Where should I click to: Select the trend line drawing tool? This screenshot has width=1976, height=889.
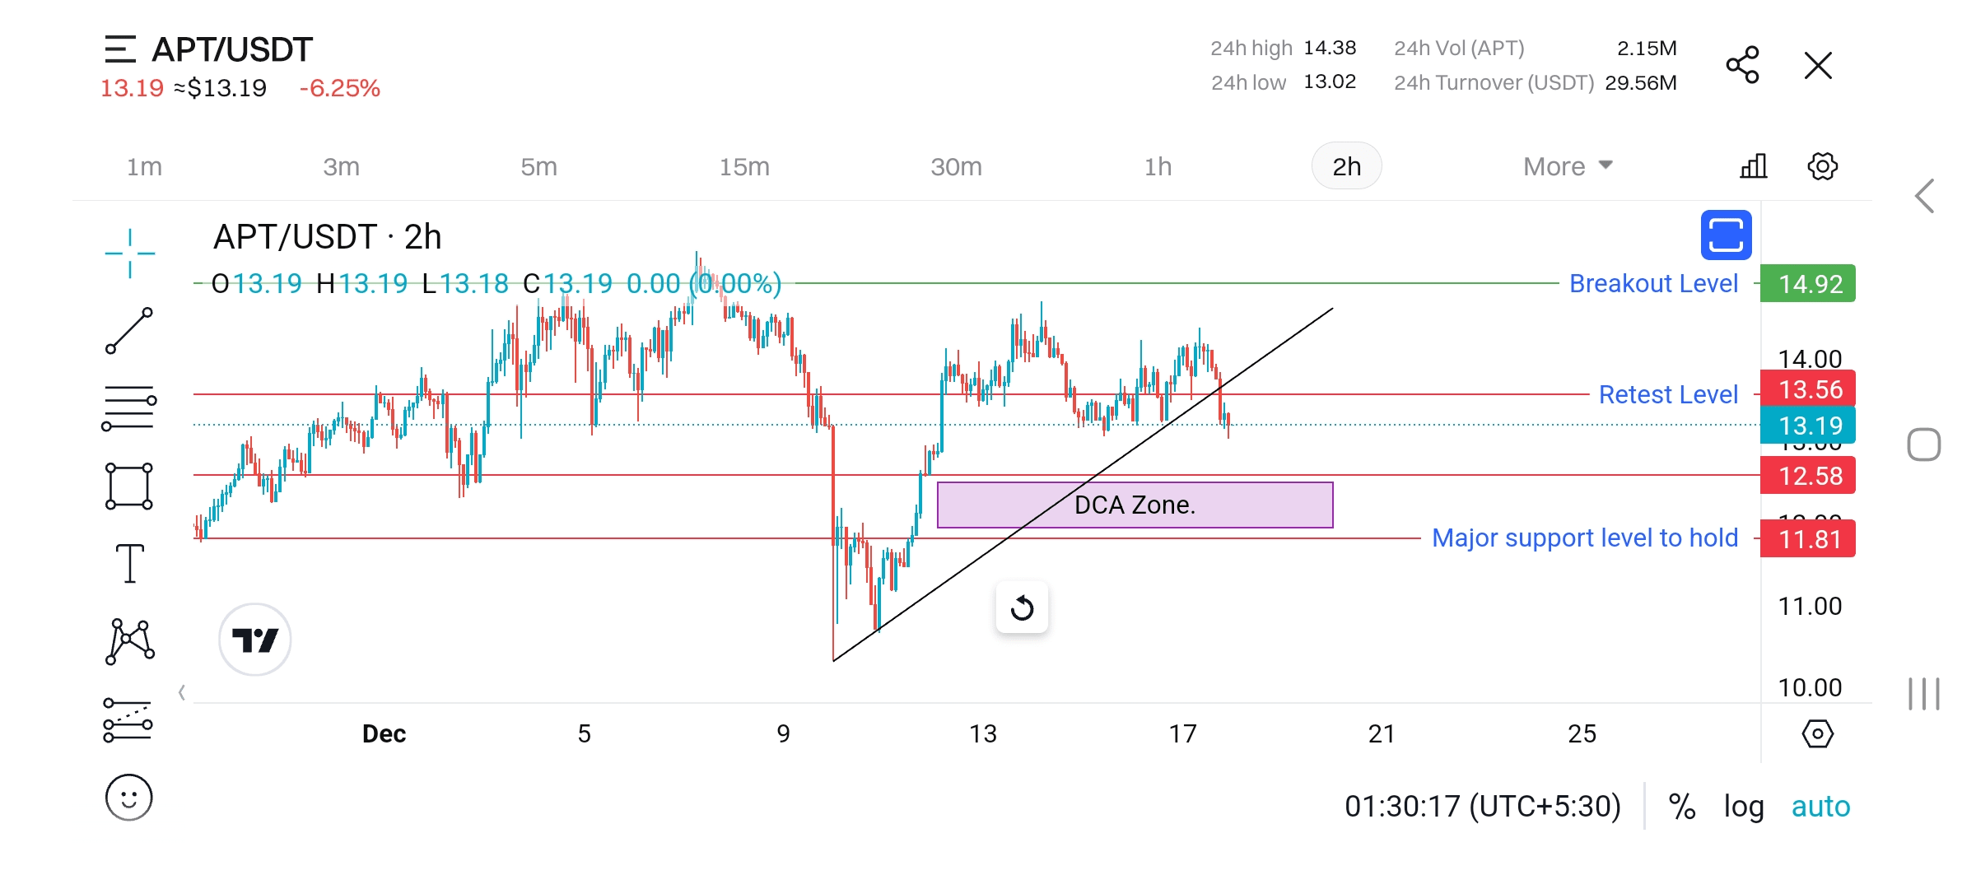click(x=129, y=331)
